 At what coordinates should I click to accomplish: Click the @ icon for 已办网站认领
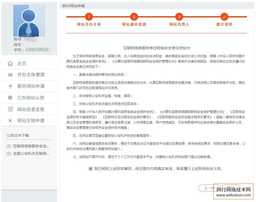tap(10, 98)
